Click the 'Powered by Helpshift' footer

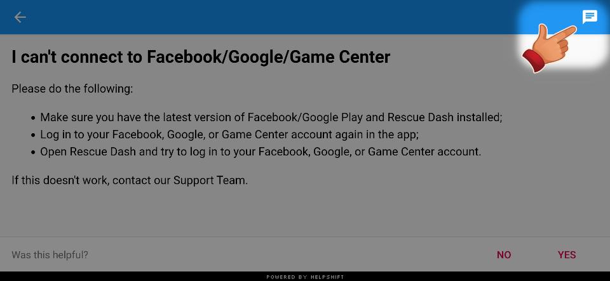(305, 277)
